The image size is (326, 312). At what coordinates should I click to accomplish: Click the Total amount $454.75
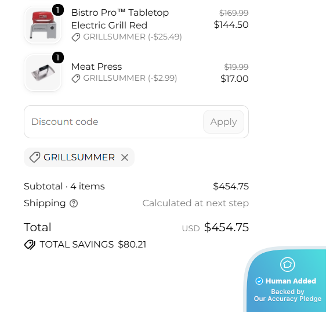pos(226,227)
